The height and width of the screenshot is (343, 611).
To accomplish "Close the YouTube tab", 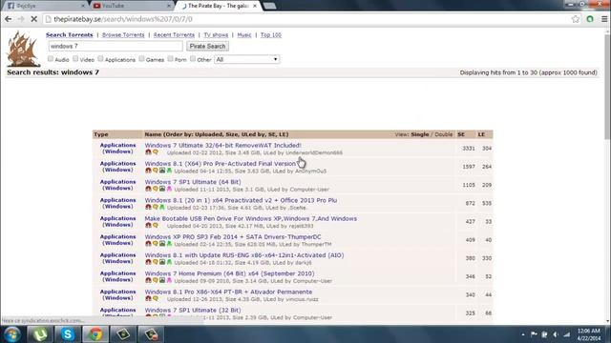I will (169, 6).
